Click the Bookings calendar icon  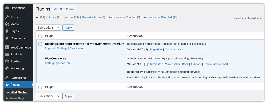pyautogui.click(x=7, y=61)
